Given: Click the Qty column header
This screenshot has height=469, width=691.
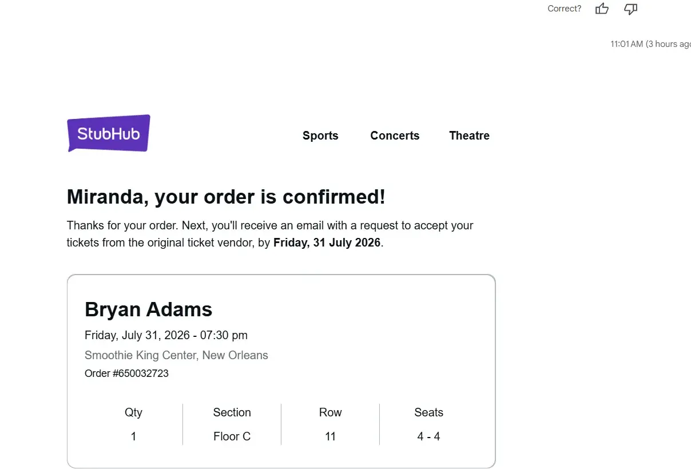Looking at the screenshot, I should (133, 412).
